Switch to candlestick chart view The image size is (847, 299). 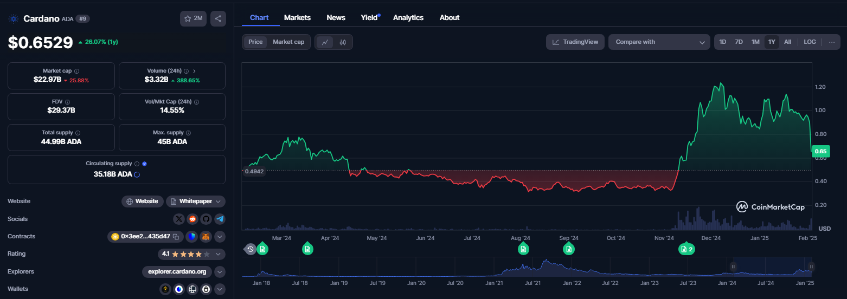tap(343, 42)
